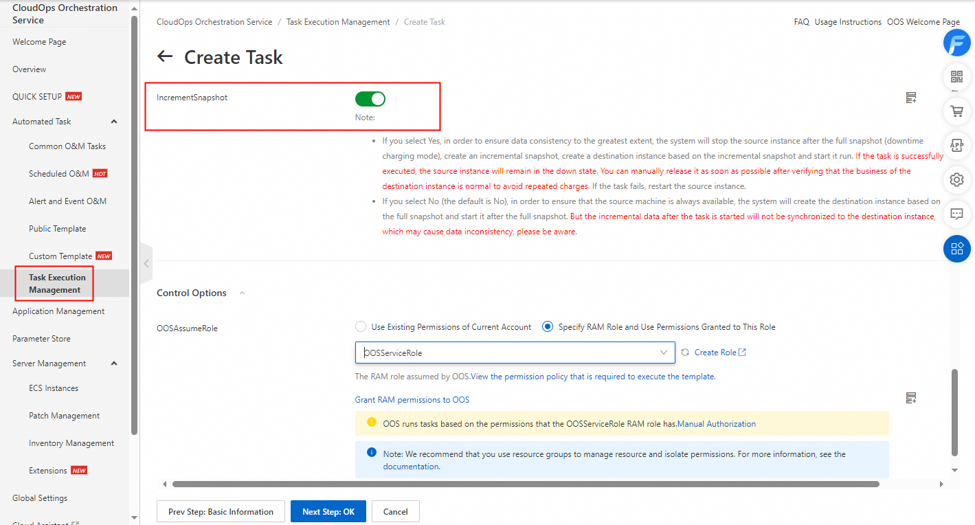Open Public Template in sidebar
This screenshot has width=975, height=525.
58,229
